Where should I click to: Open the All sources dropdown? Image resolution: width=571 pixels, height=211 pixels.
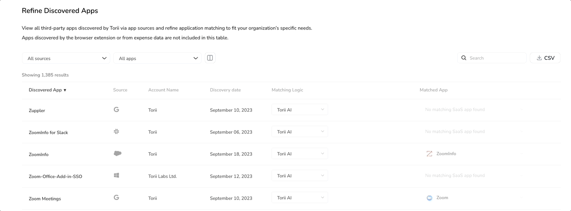pyautogui.click(x=66, y=58)
